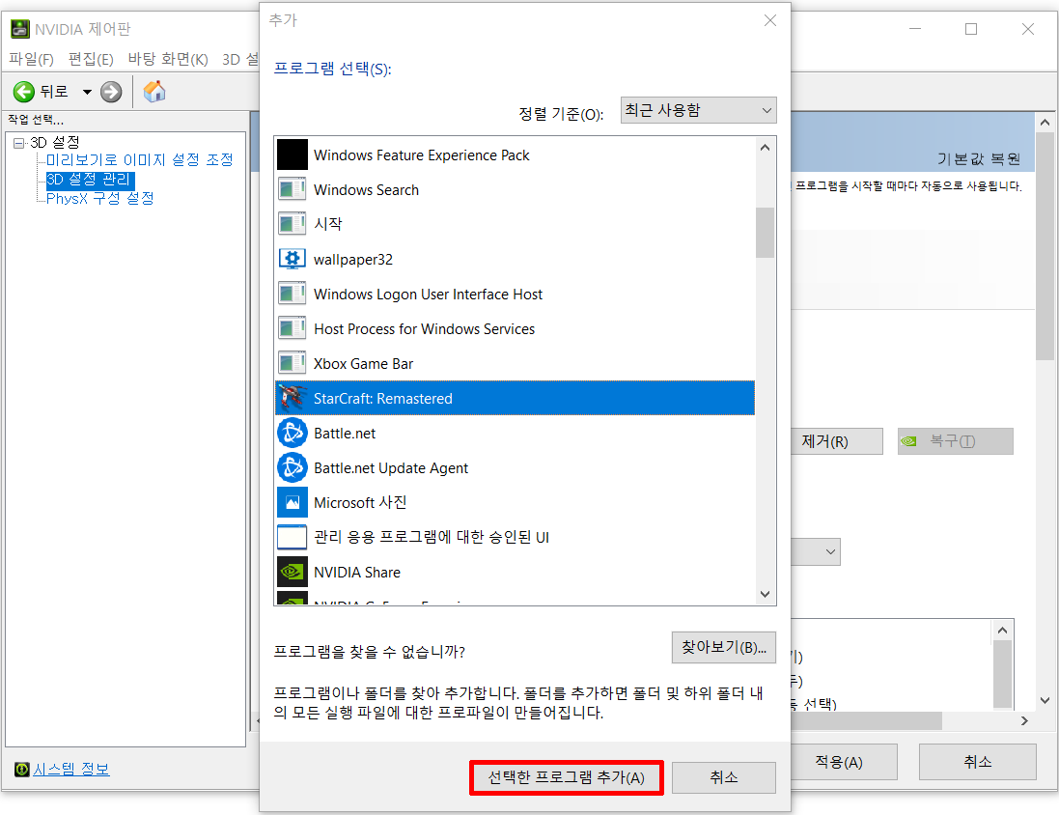The image size is (1059, 815).
Task: Click 취소 button in 추가 dialog
Action: coord(724,778)
